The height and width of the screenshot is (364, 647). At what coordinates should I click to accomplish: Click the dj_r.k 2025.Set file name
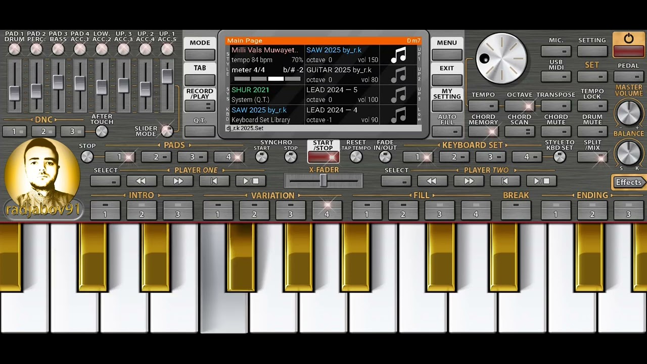coord(245,128)
